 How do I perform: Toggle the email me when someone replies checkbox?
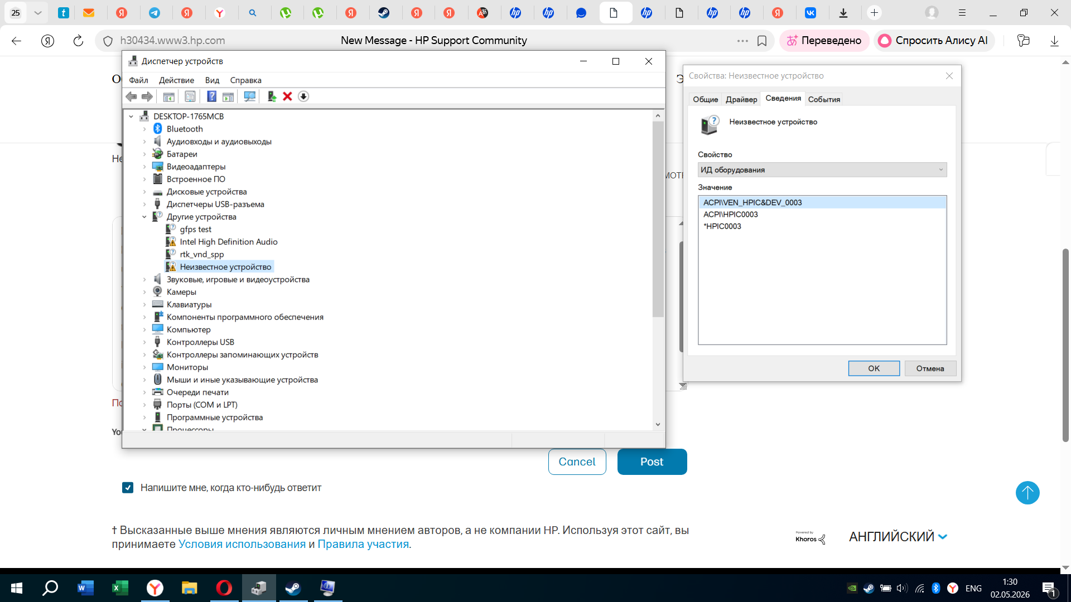click(128, 488)
